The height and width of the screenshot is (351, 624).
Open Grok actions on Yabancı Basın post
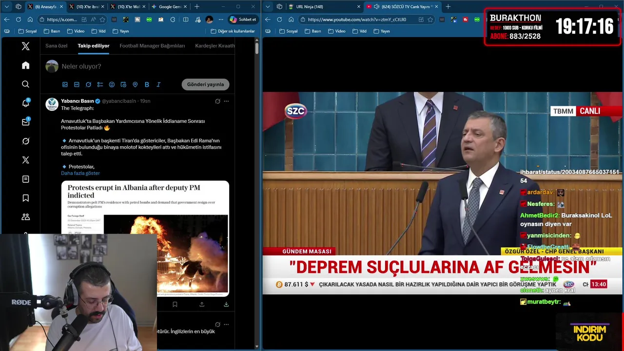217,101
